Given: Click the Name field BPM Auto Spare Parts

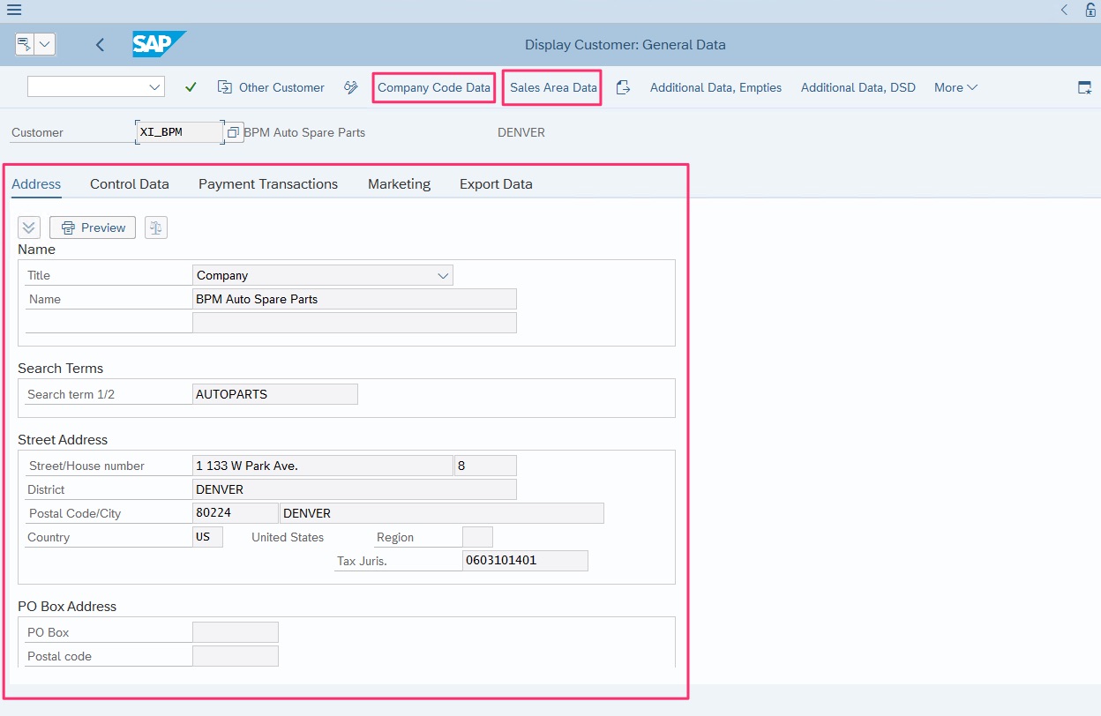Looking at the screenshot, I should (x=355, y=299).
